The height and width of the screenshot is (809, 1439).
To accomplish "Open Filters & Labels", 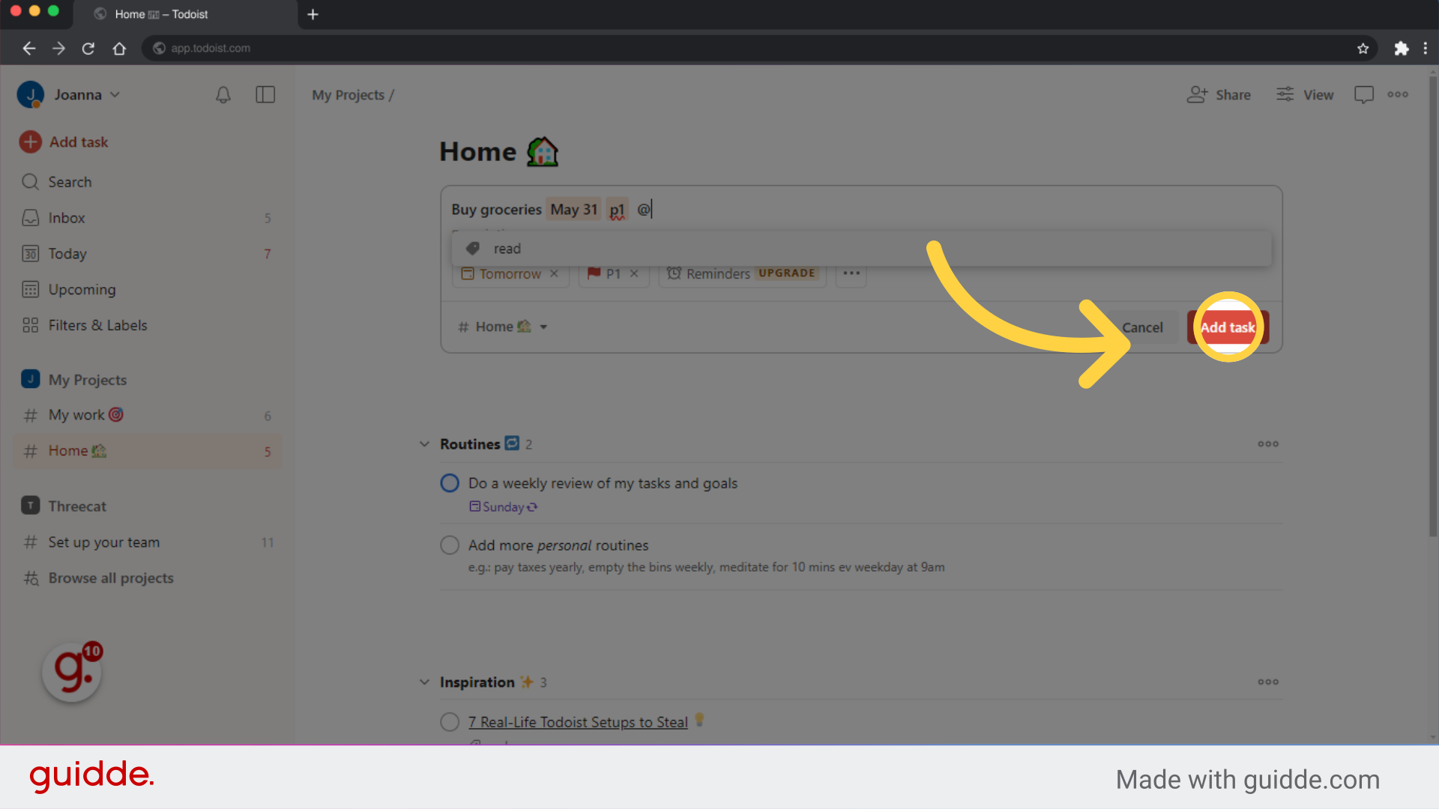I will pyautogui.click(x=97, y=324).
